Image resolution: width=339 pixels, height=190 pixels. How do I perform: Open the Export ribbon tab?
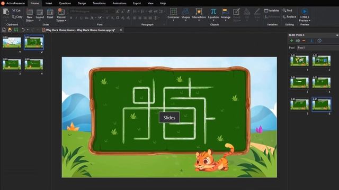137,3
